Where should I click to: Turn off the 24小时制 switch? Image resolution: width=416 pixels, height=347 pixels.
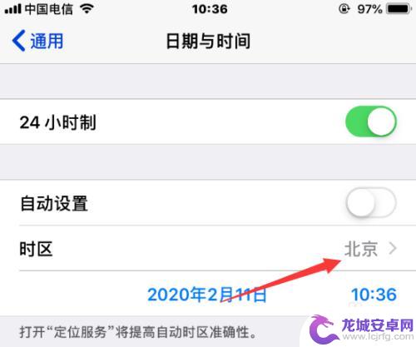pos(371,121)
